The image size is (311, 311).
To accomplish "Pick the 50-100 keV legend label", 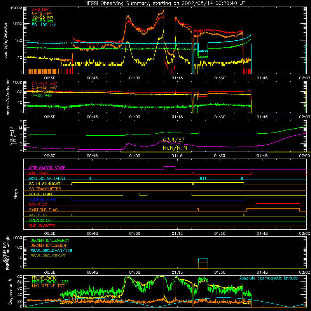I will coord(44,25).
